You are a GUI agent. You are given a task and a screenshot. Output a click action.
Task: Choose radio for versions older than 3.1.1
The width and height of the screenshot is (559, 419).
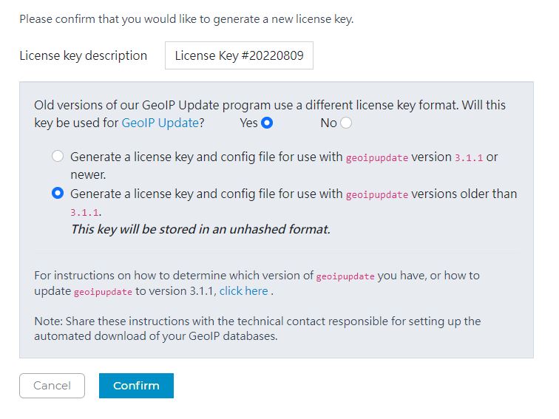[58, 193]
